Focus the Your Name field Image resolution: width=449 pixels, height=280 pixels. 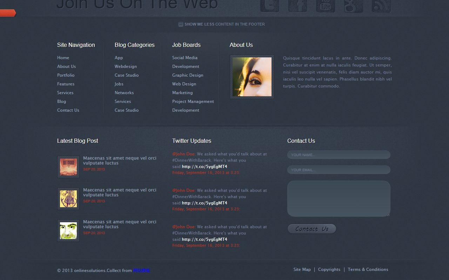(339, 155)
